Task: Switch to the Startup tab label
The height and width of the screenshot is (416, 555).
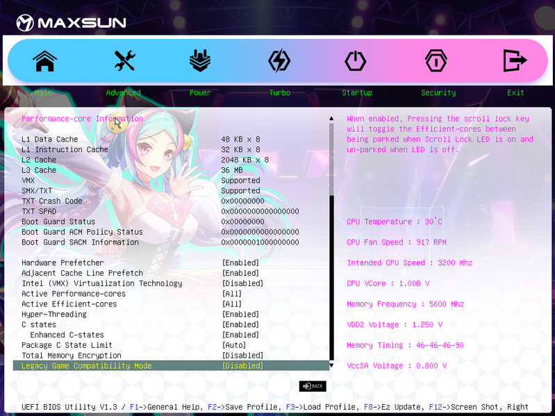Action: (357, 92)
